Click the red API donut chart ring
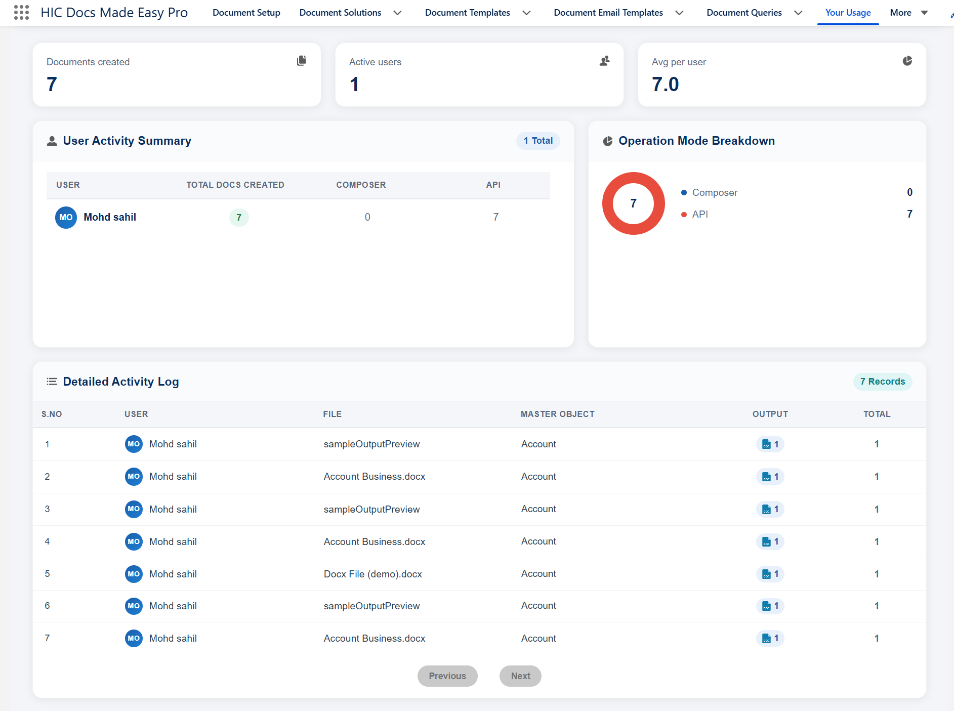The width and height of the screenshot is (954, 711). point(634,178)
